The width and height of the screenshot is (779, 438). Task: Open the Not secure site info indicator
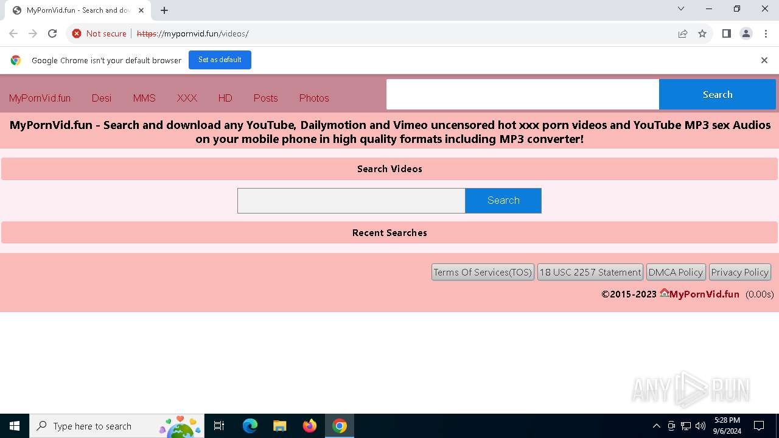(99, 33)
